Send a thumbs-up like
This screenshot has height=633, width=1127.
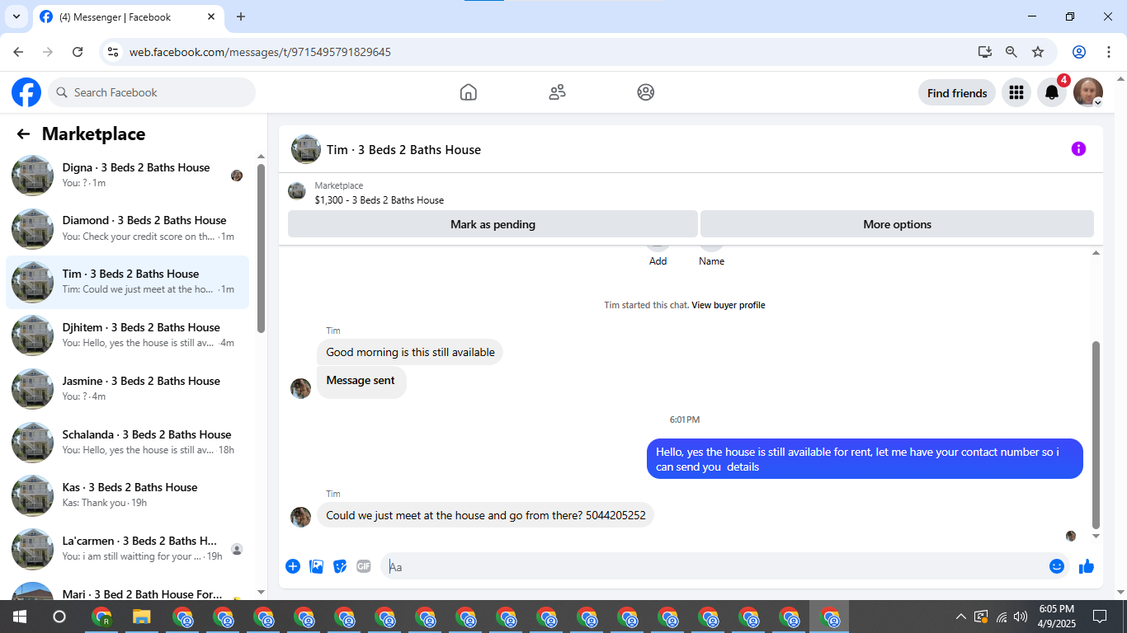click(x=1087, y=566)
